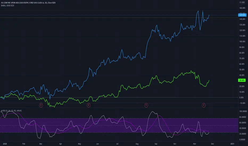248x146 pixels.
Task: Click the Feb label on time axis
Action: 24,144
